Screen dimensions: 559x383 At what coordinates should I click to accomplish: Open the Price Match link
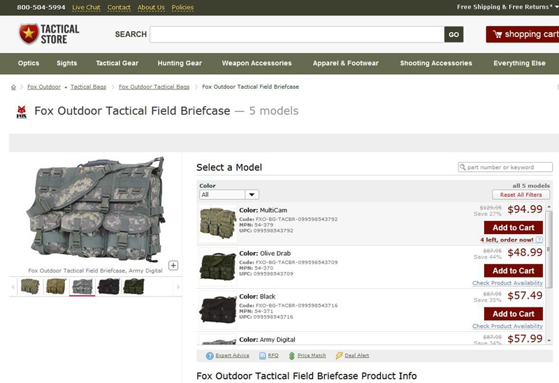(x=312, y=355)
